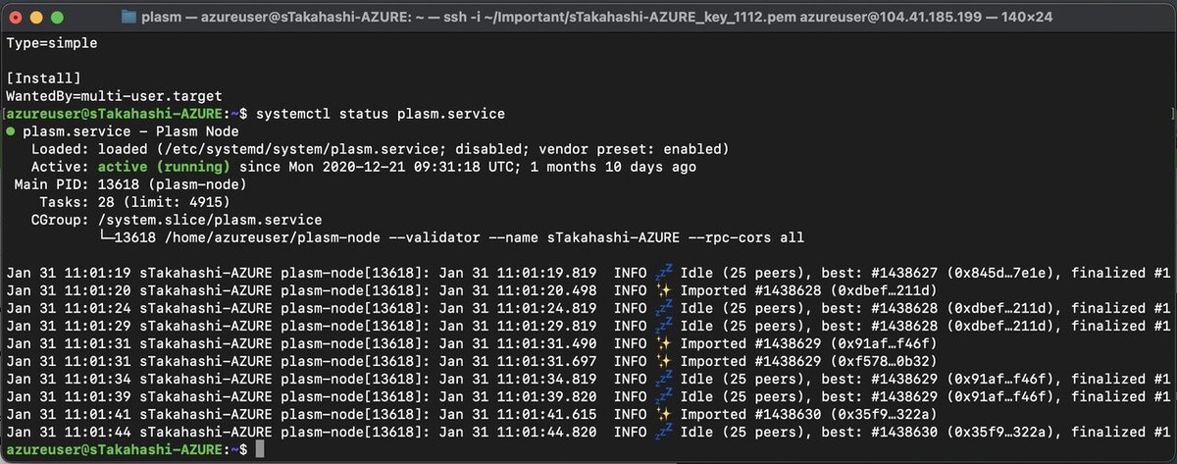Click the zzz icon at 11:01:34.819

(x=662, y=379)
